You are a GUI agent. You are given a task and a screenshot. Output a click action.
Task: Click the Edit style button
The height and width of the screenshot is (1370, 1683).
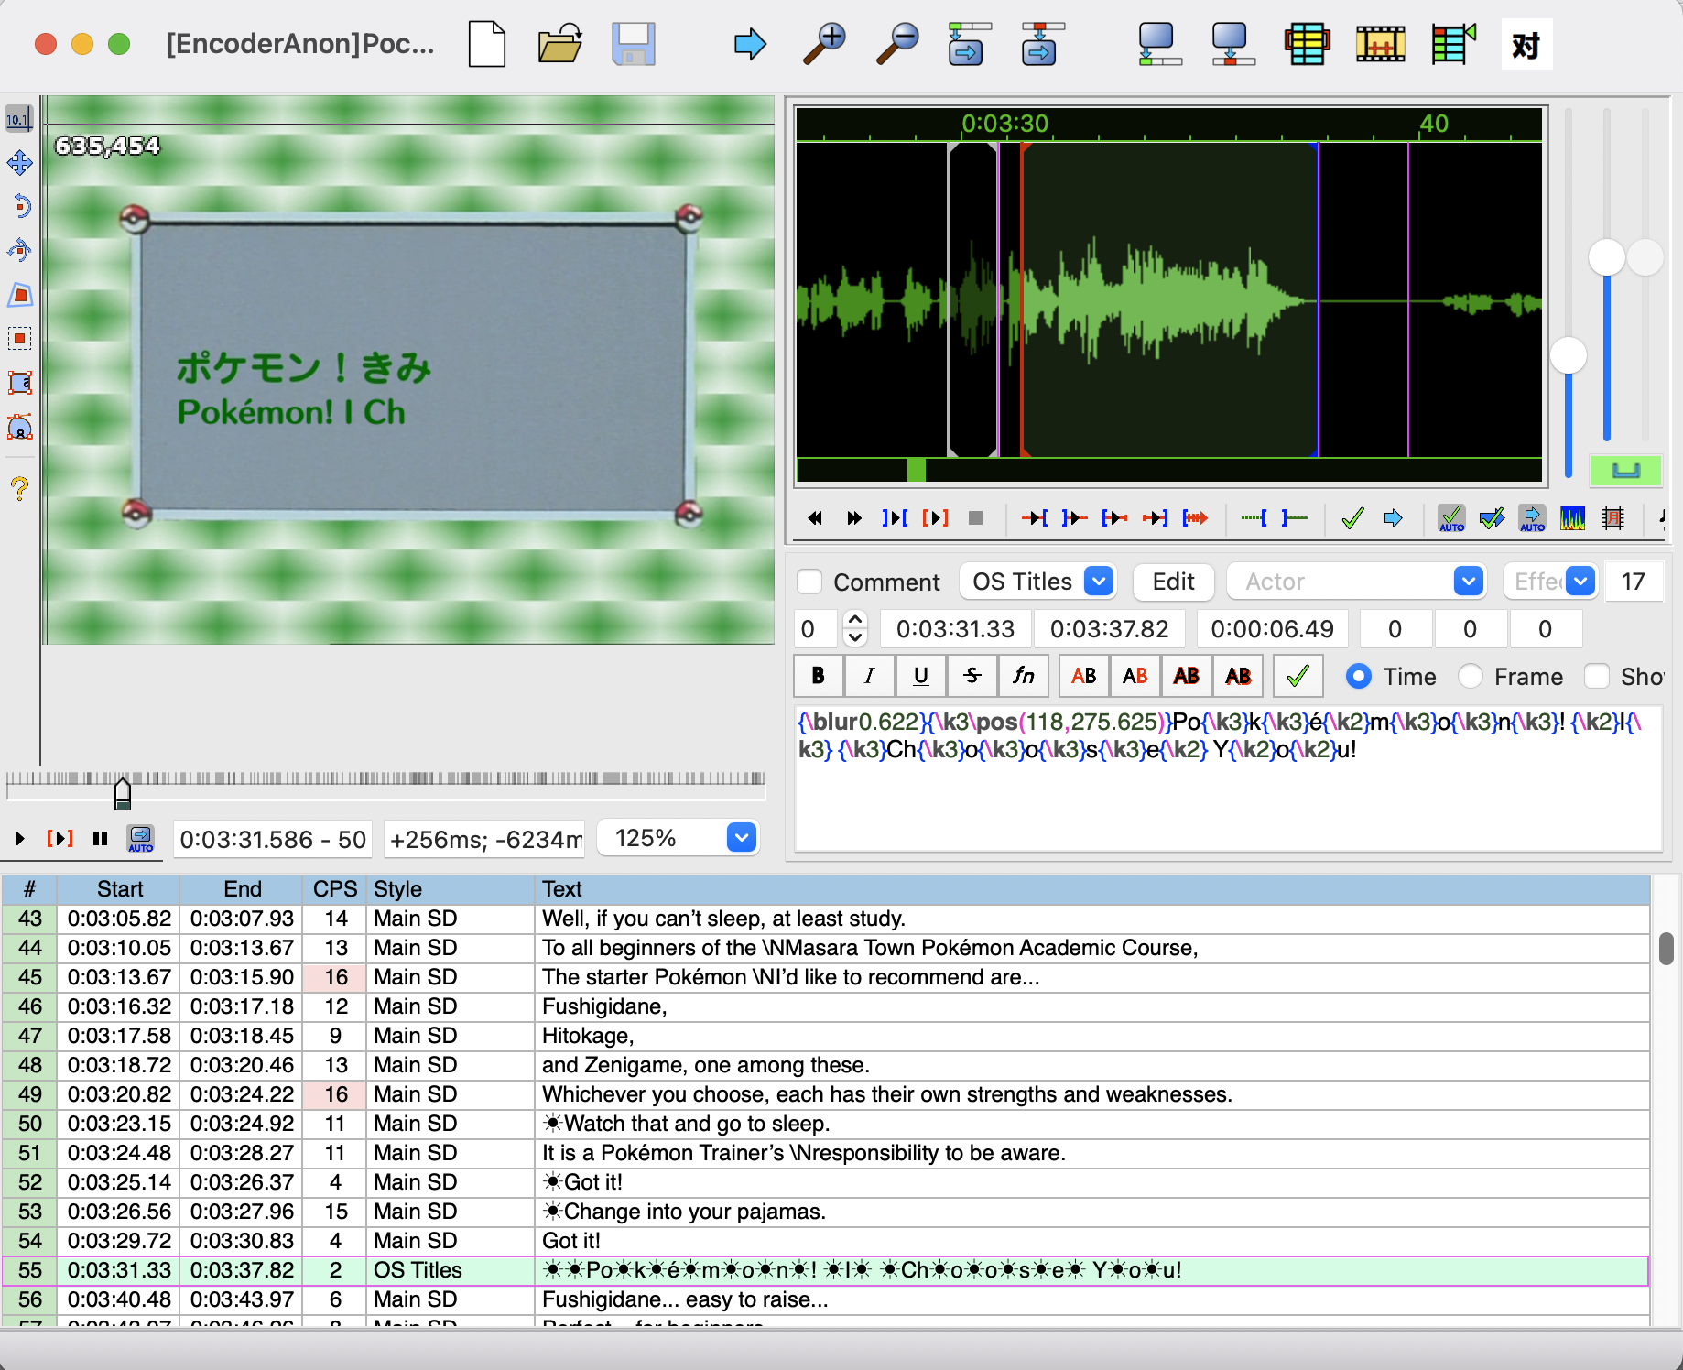tap(1173, 582)
